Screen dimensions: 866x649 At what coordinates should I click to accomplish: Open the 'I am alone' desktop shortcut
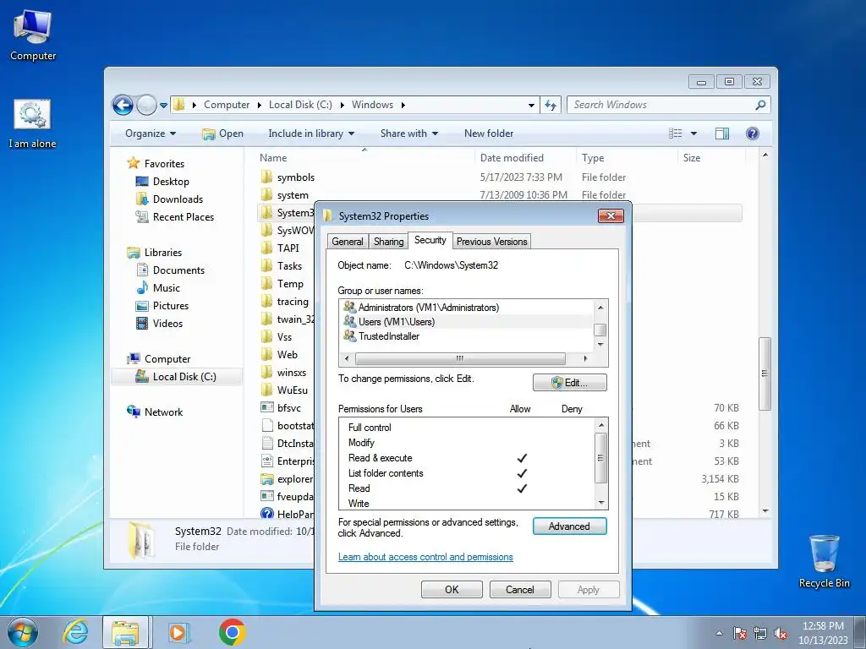click(x=32, y=123)
